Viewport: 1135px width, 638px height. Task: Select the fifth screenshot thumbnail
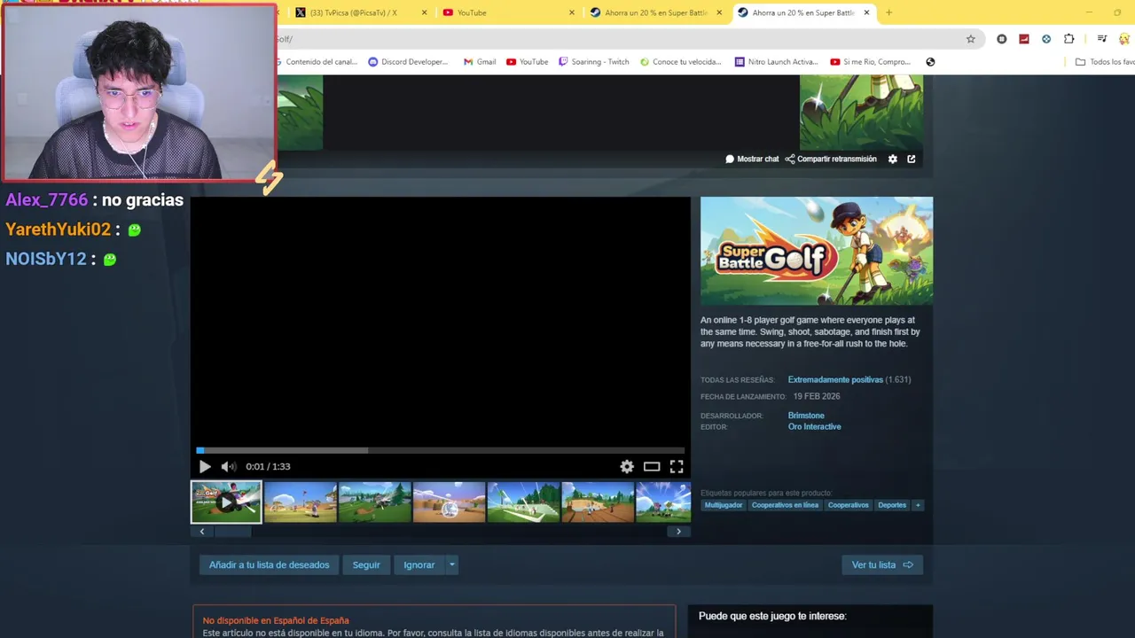(x=524, y=502)
